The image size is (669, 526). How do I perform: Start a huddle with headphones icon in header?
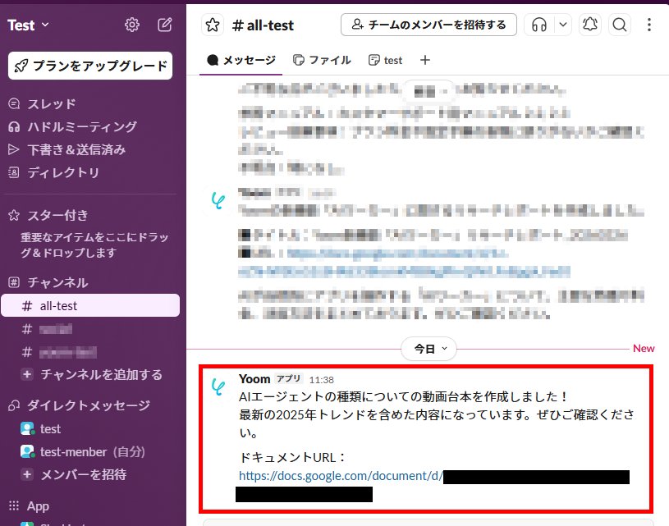(539, 25)
